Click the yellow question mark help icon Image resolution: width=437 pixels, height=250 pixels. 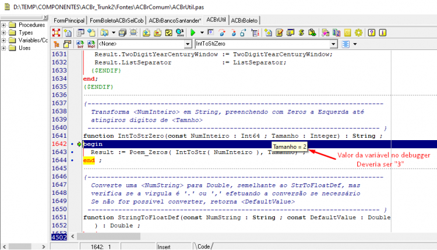[x=372, y=33]
